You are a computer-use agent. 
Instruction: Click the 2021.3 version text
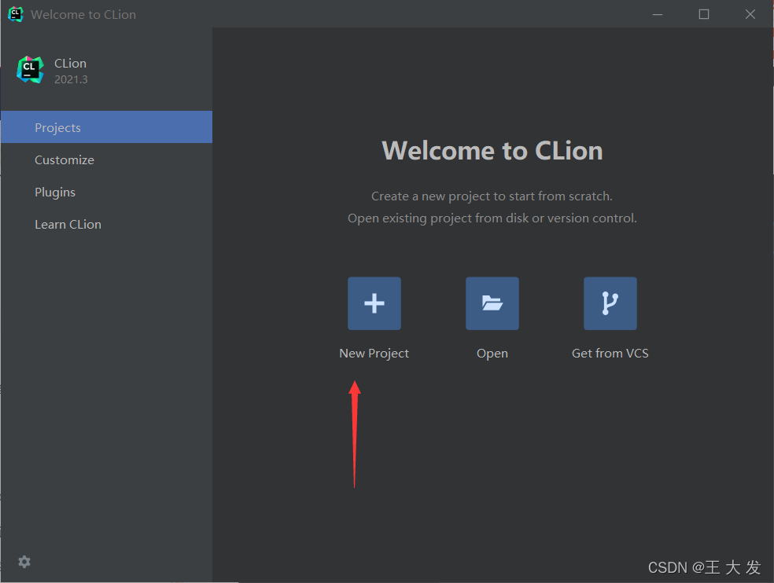click(x=71, y=79)
